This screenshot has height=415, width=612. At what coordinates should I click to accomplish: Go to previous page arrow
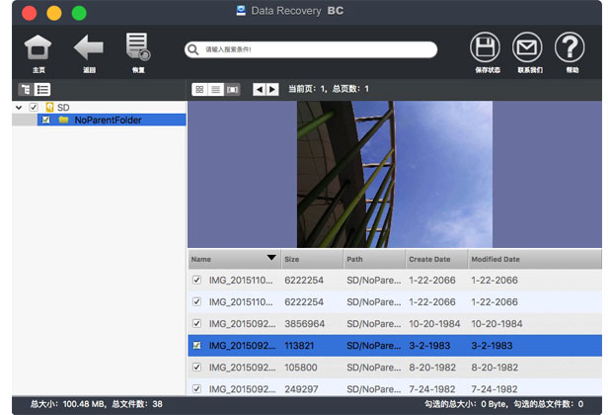pos(260,90)
